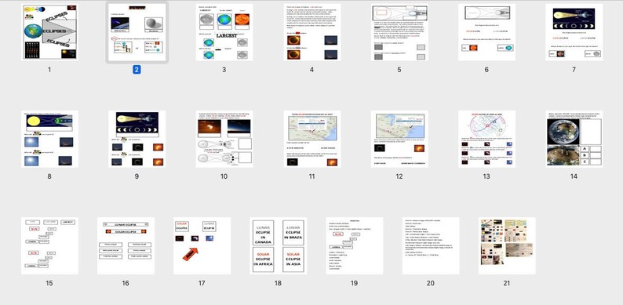
Task: Select slide 14 thumbnail with Earth photos
Action: click(574, 139)
